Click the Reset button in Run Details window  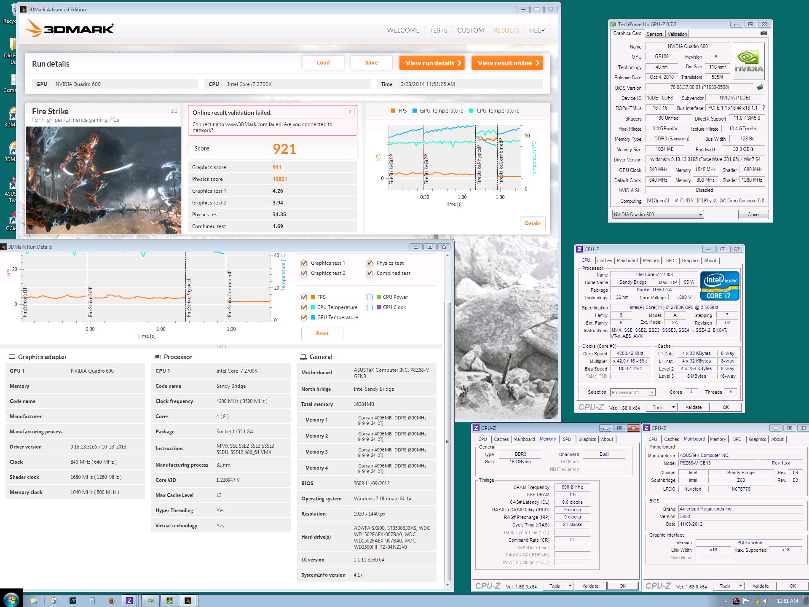322,333
